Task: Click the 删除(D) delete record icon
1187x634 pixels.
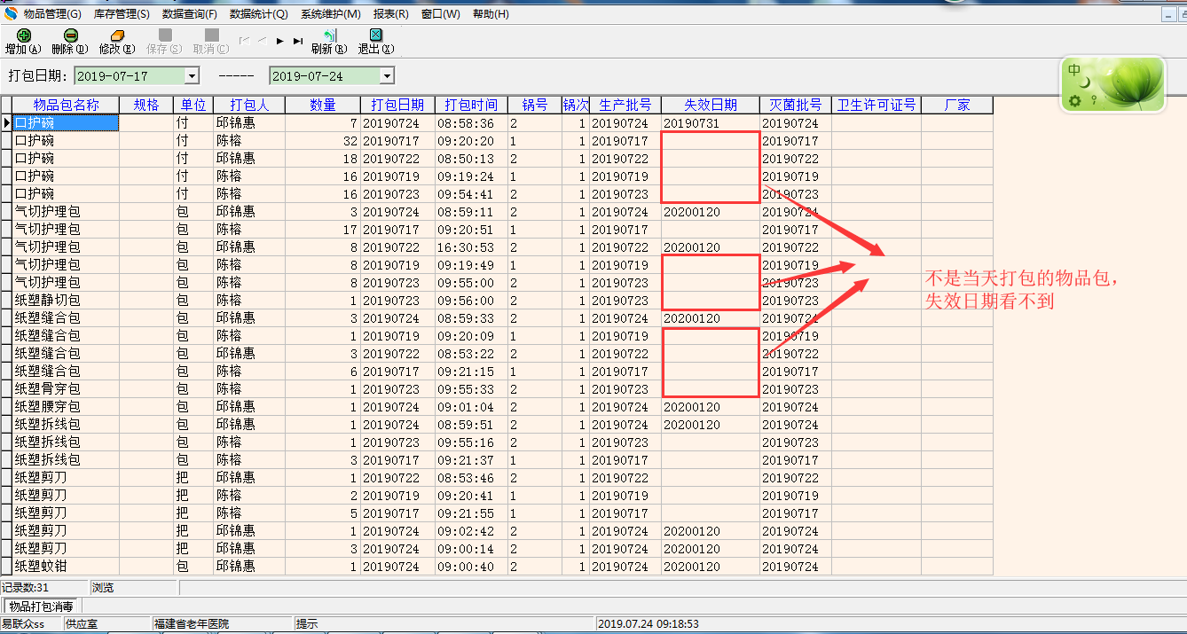Action: point(70,35)
